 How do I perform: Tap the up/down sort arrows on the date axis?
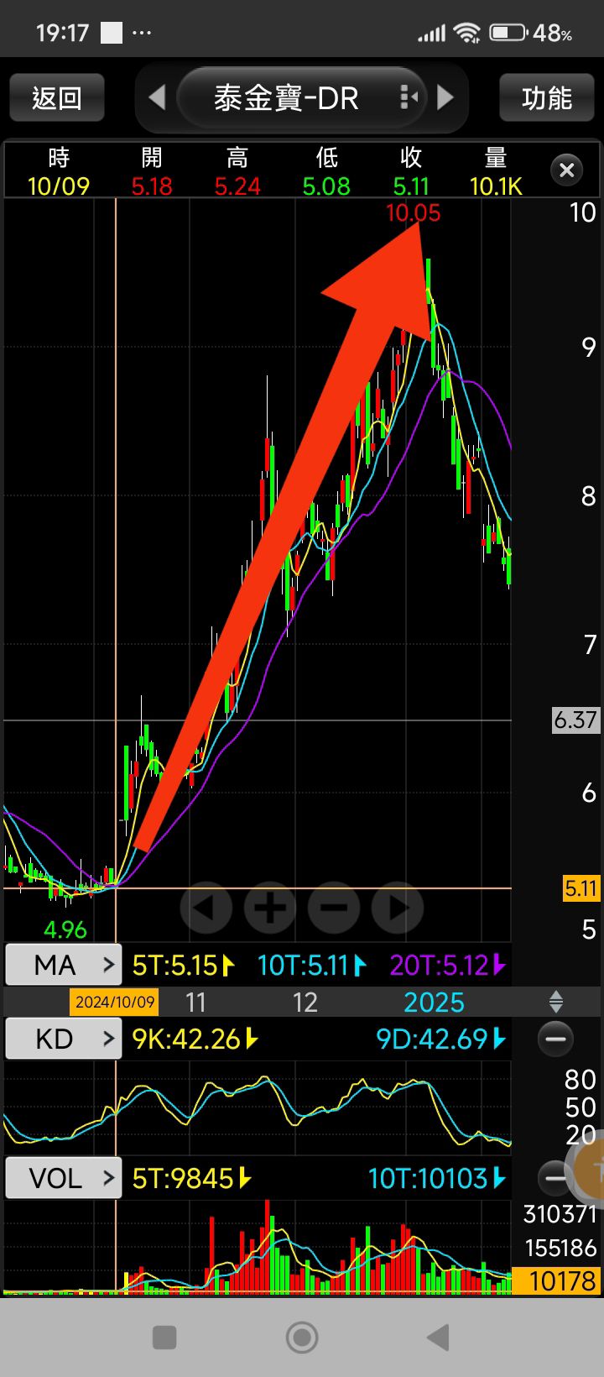[555, 1002]
